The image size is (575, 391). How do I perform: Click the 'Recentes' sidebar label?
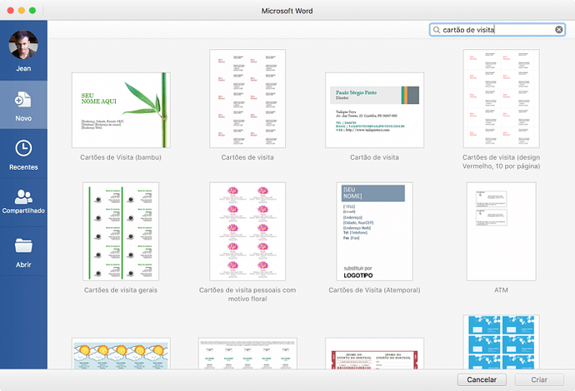[x=23, y=167]
